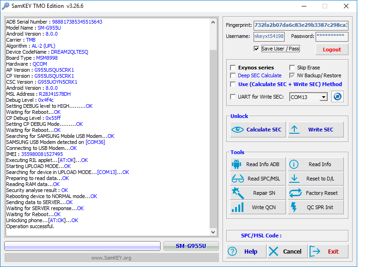Click the Calculate SEC button label

pos(264,130)
